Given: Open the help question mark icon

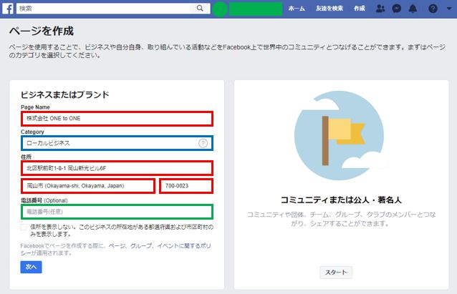Looking at the screenshot, I should coord(433,9).
